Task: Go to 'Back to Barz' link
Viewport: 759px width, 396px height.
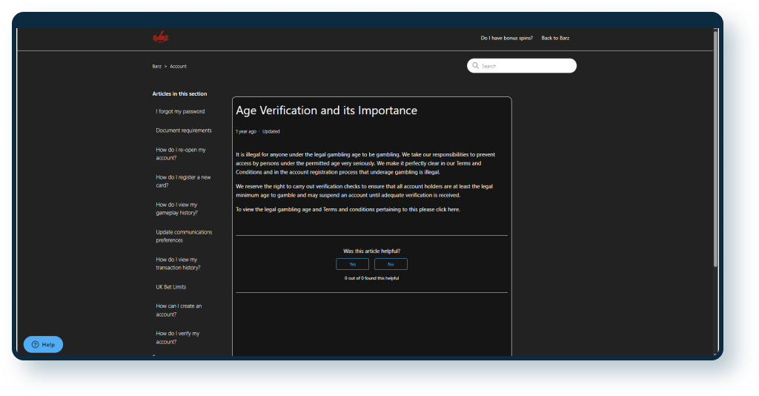Action: click(555, 38)
